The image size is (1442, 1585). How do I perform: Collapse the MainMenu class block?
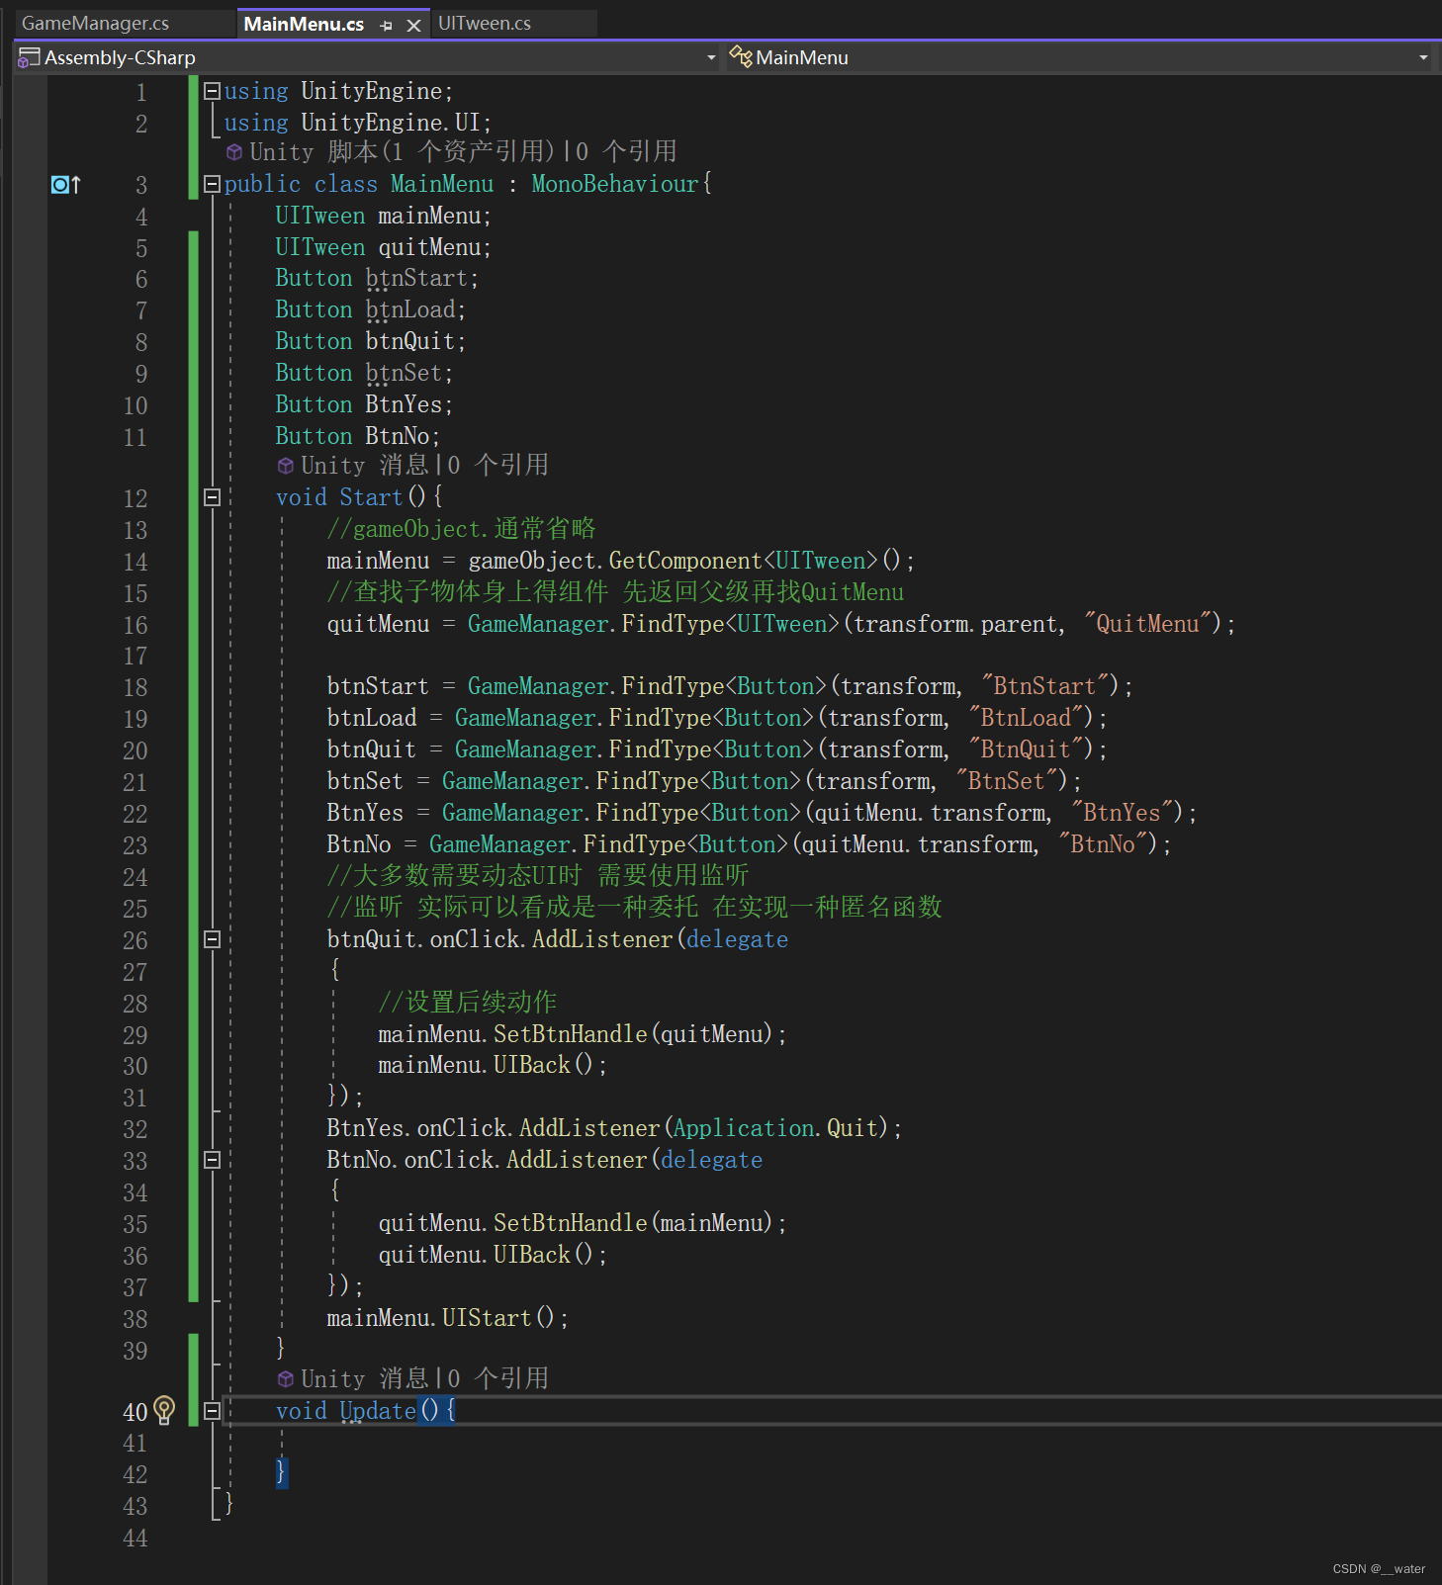pos(212,184)
